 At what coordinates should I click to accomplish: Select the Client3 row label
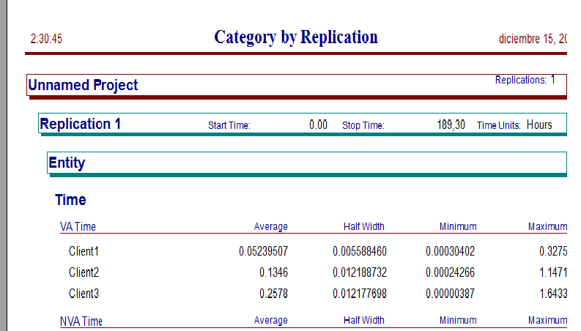point(84,294)
